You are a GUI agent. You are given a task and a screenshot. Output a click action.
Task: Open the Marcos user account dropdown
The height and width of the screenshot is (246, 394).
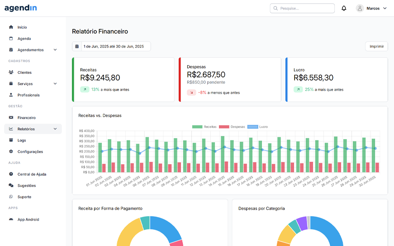point(371,8)
